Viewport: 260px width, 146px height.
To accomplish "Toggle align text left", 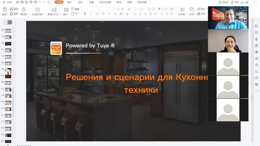I will click(135, 14).
